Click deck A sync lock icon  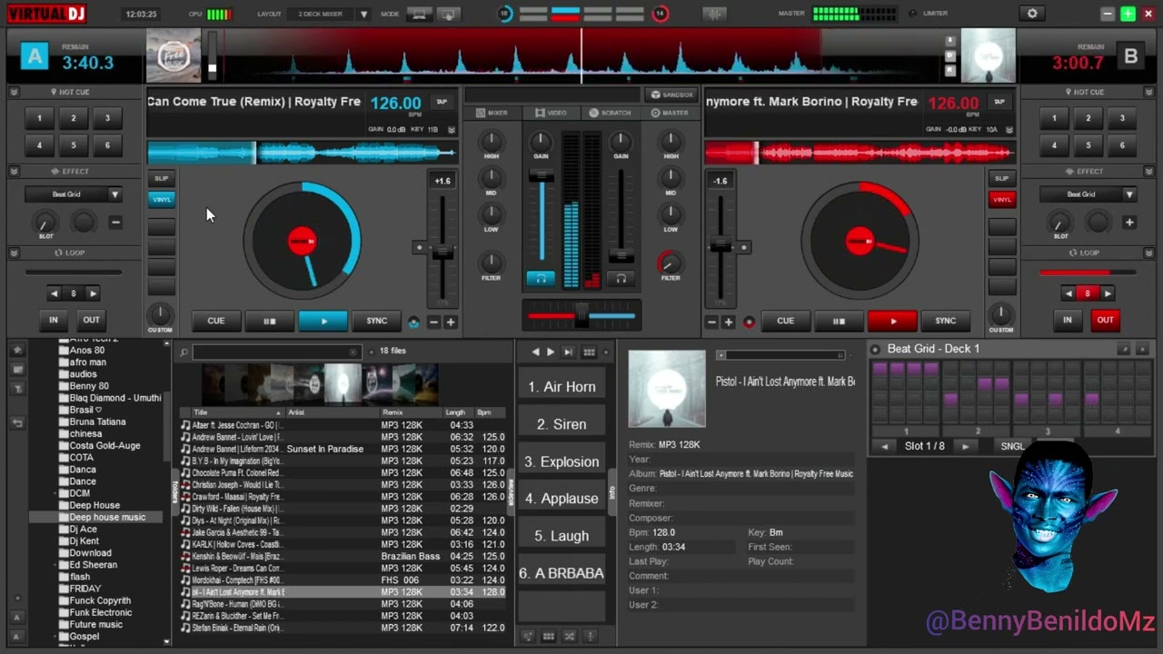[x=414, y=322]
